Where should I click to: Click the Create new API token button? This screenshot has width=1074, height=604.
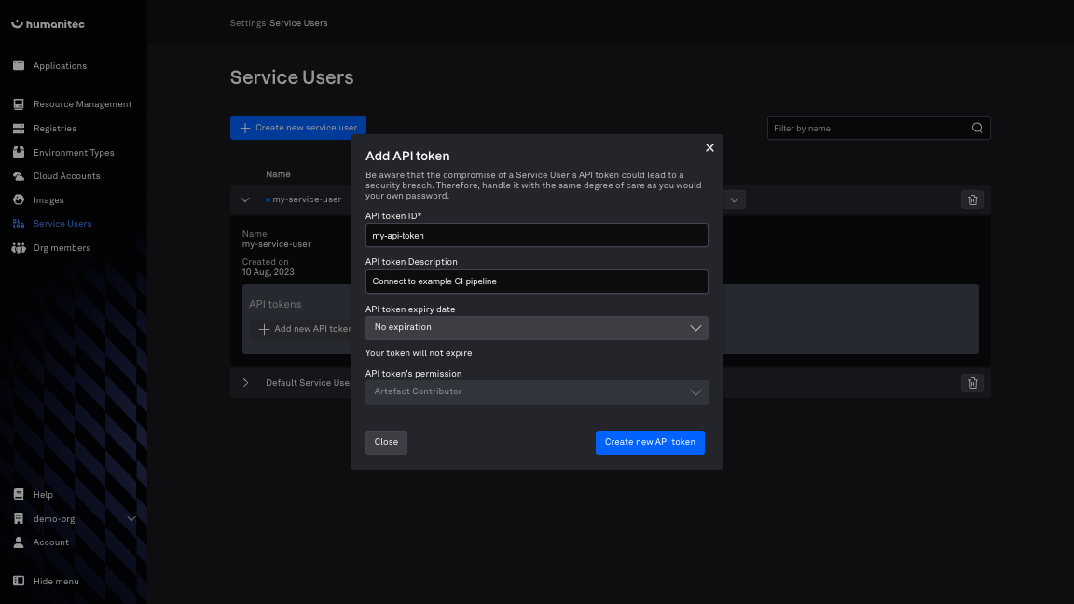[650, 442]
